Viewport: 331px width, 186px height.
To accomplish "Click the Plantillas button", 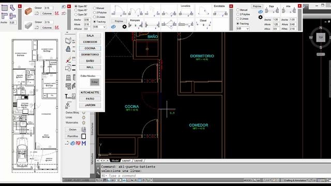I will (72, 136).
